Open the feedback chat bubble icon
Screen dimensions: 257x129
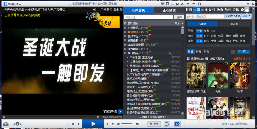coord(163,4)
